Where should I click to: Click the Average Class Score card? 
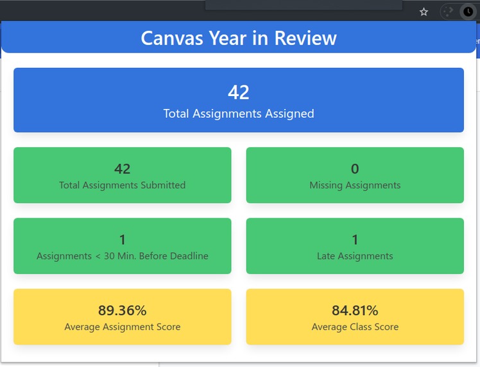tap(355, 316)
